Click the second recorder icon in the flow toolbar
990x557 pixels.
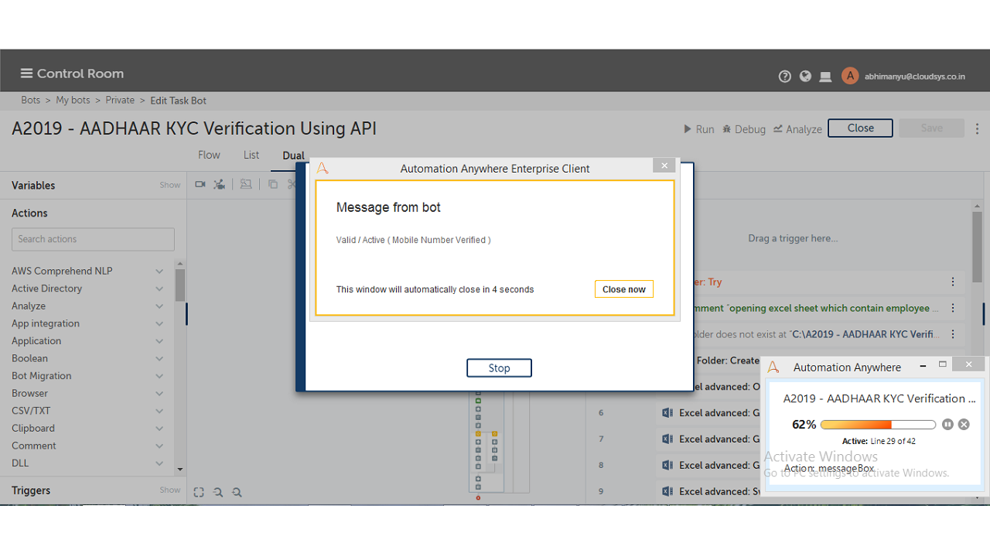pyautogui.click(x=220, y=184)
